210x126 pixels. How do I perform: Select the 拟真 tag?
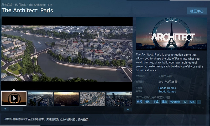click(192, 102)
